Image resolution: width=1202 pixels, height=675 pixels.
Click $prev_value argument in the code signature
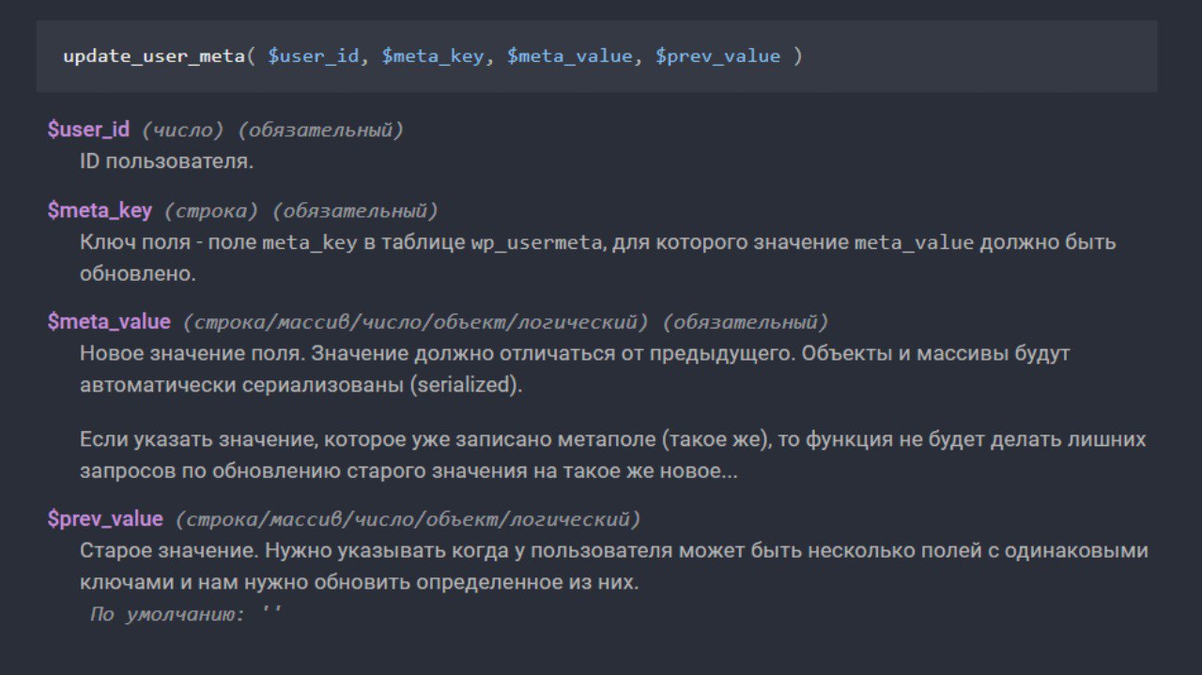point(717,56)
